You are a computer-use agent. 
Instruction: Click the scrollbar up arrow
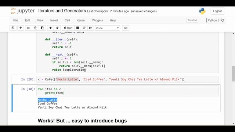[x=234, y=33]
